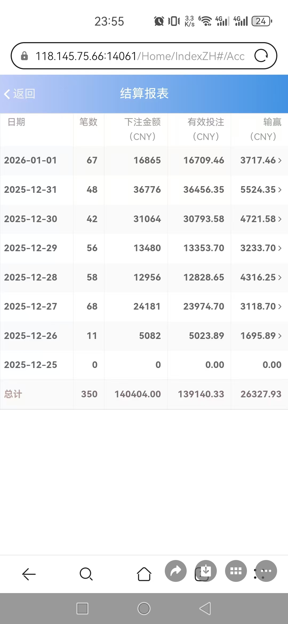
Task: Open the gray three-dots more button
Action: click(266, 571)
